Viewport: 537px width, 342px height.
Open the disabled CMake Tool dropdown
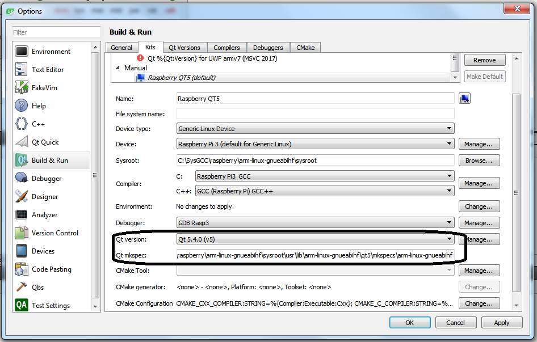click(316, 271)
